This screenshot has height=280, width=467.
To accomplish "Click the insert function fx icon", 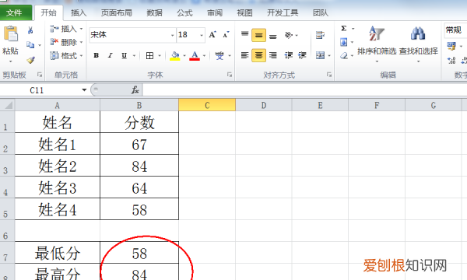I will point(135,89).
